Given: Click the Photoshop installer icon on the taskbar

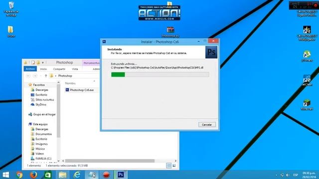Looking at the screenshot, I should (121, 175).
